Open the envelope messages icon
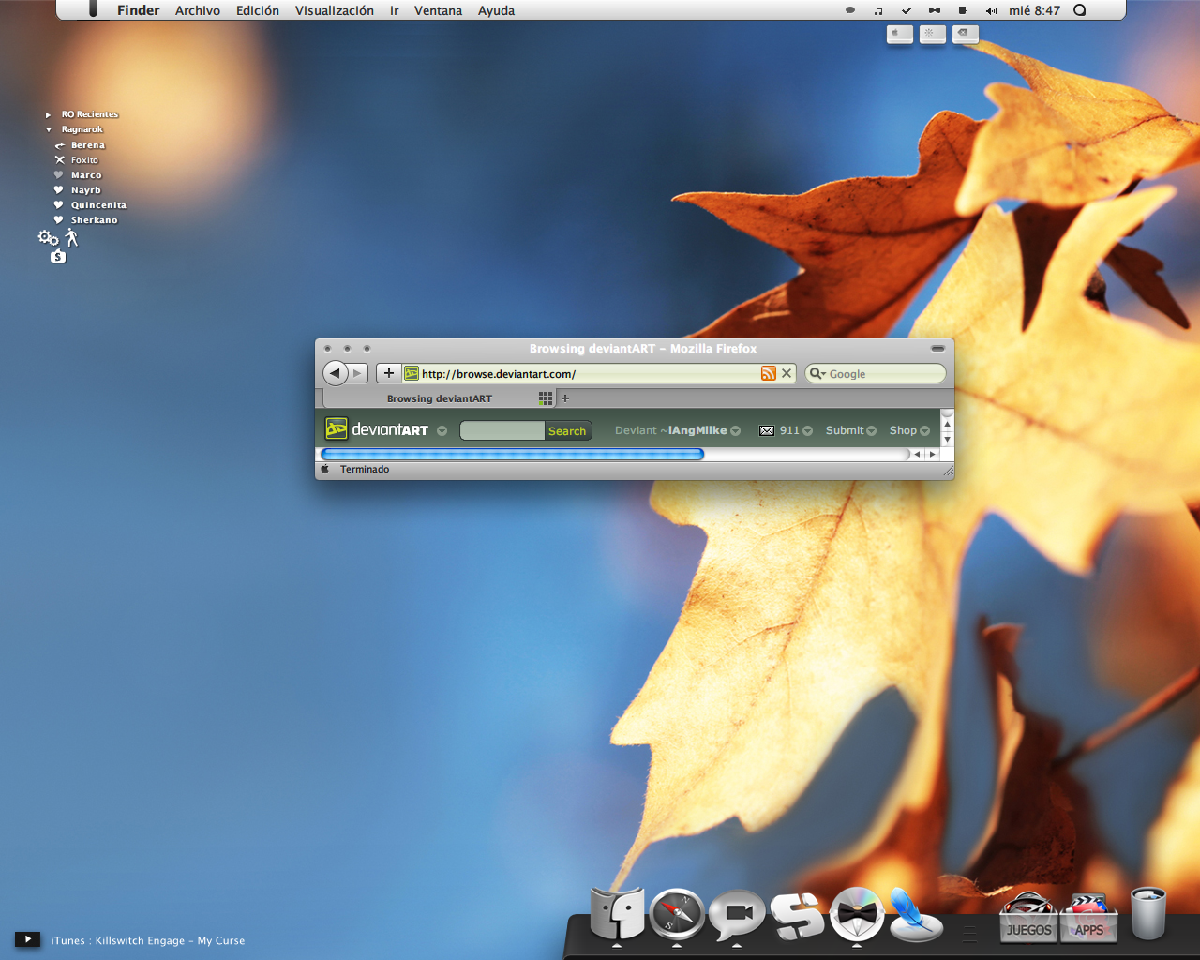 767,430
